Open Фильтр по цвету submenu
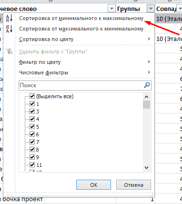 coord(85,62)
